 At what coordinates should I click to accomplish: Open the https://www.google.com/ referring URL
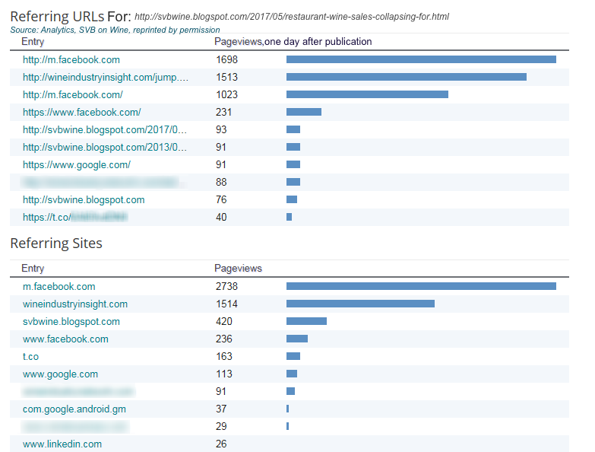click(77, 164)
